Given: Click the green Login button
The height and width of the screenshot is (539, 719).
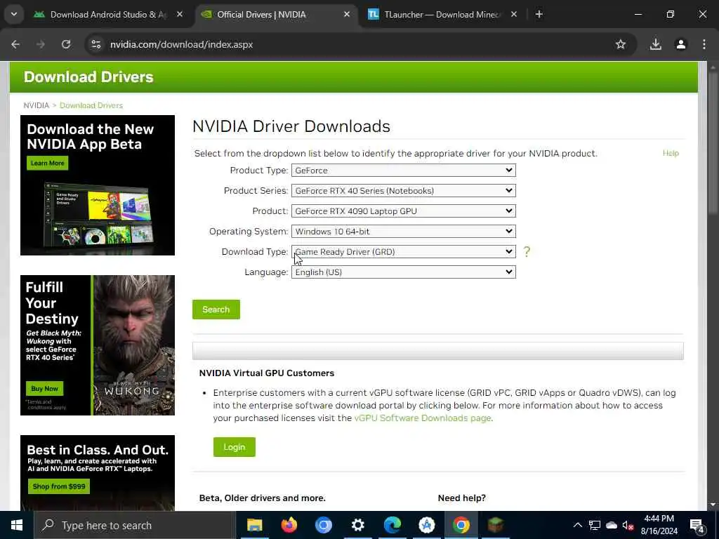Looking at the screenshot, I should pos(235,447).
